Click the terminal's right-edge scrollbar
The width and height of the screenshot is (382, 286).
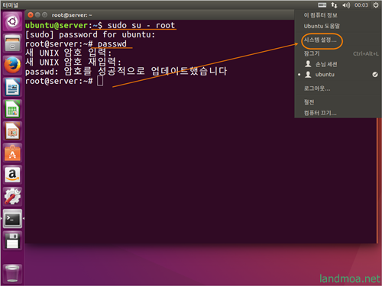377,181
